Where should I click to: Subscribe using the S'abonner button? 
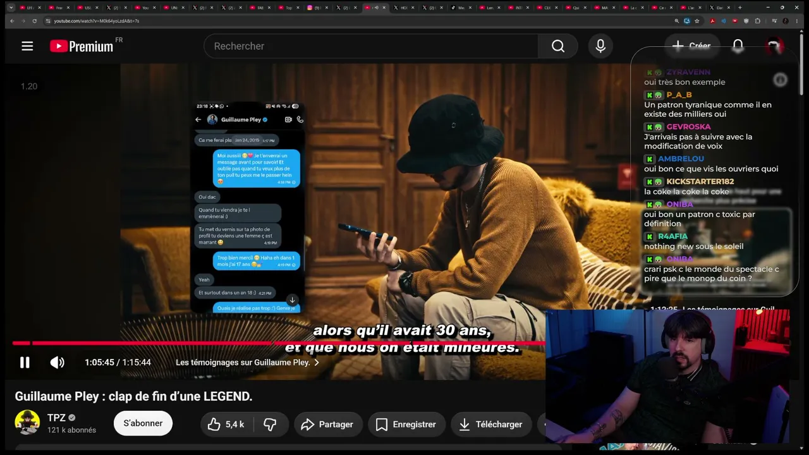click(x=143, y=423)
